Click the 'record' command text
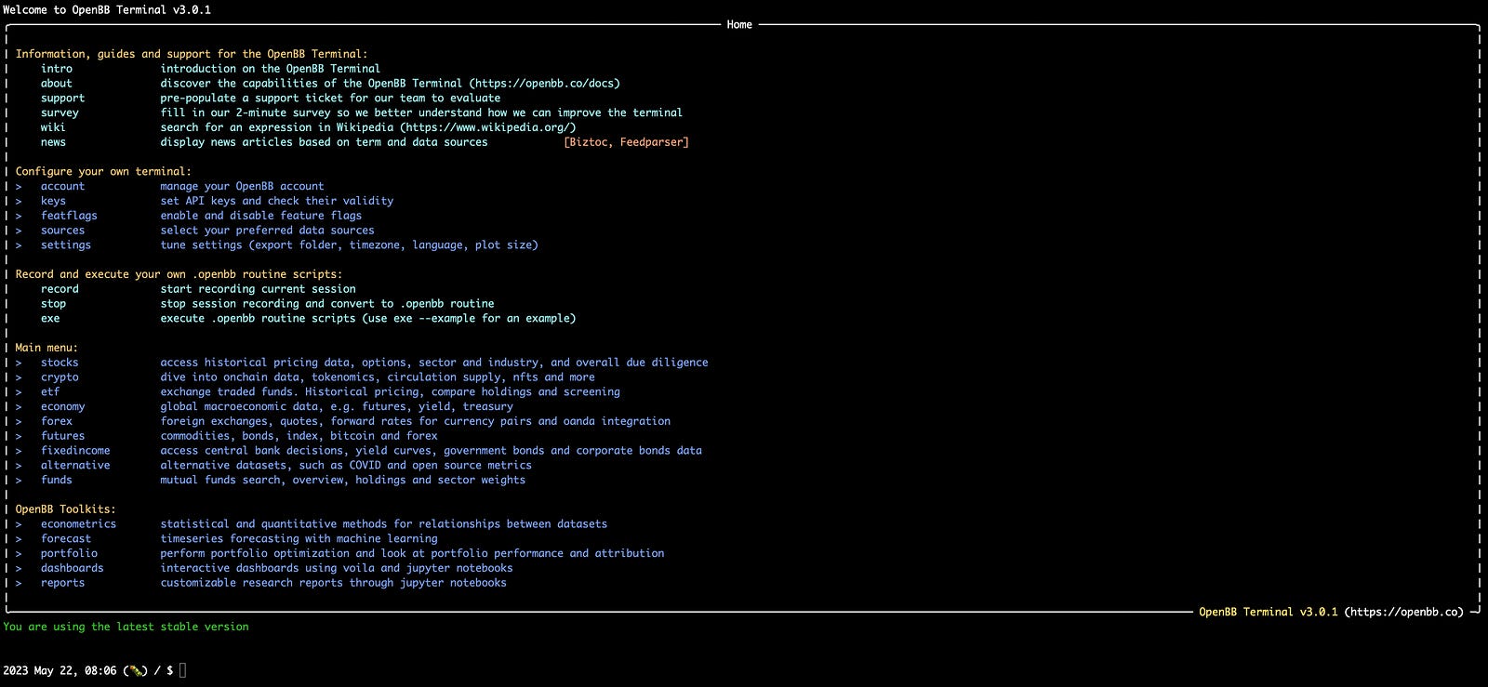1488x687 pixels. point(60,289)
